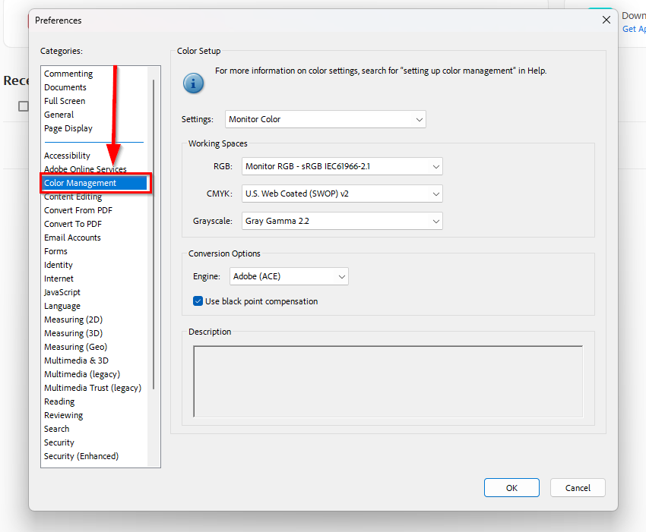This screenshot has height=532, width=646.
Task: Select the Accessibility category
Action: pos(67,156)
